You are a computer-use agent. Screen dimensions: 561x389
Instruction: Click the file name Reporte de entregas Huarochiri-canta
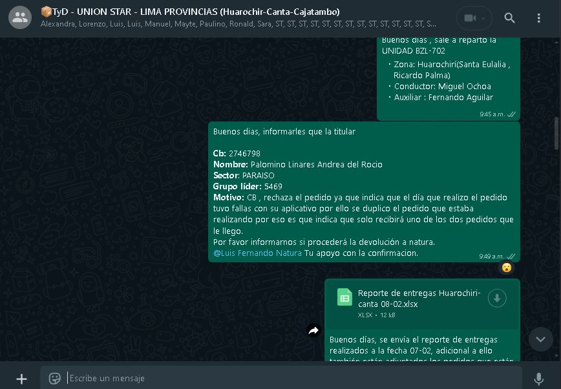[x=419, y=298]
